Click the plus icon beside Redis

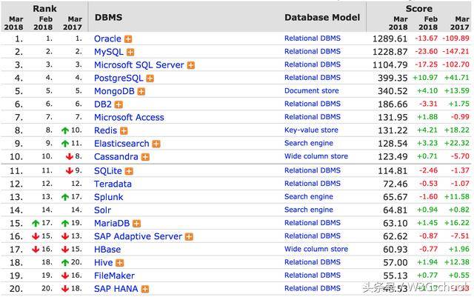pyautogui.click(x=124, y=130)
